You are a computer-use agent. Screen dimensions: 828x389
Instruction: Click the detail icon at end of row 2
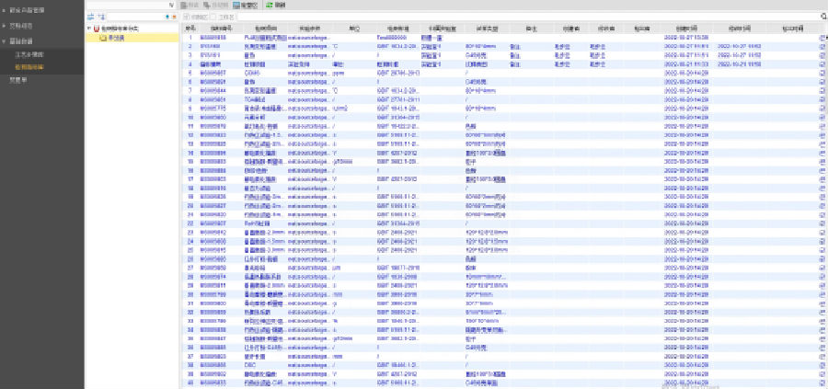tap(822, 43)
